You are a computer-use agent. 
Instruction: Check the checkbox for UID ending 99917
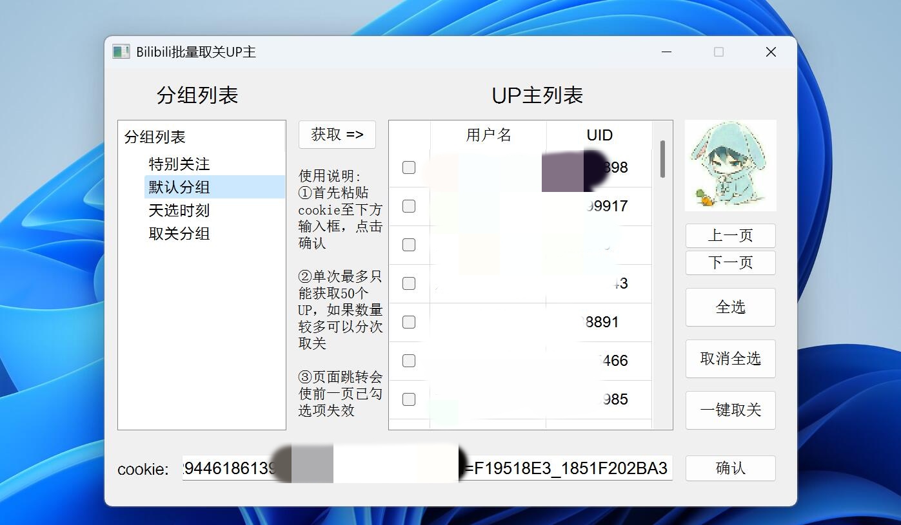tap(408, 206)
